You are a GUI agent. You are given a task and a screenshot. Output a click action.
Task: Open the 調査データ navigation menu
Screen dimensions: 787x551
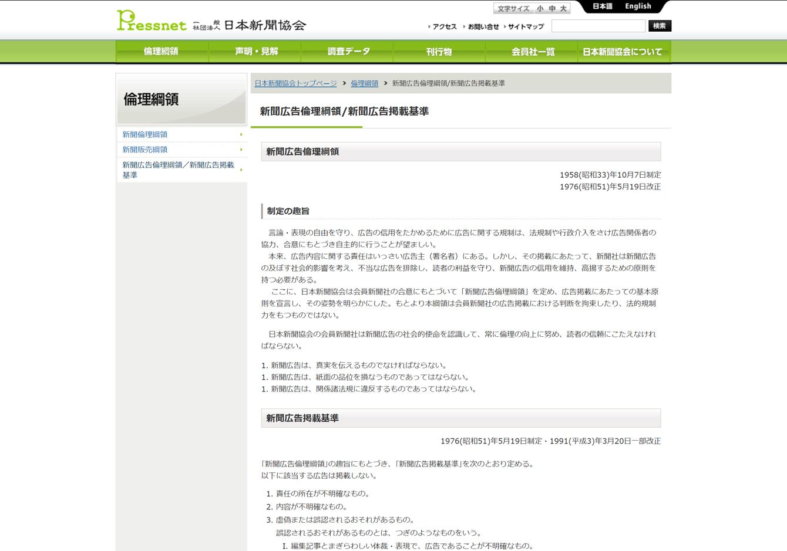348,52
